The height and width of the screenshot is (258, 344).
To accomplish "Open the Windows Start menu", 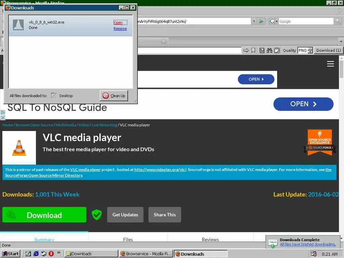I will (10, 254).
